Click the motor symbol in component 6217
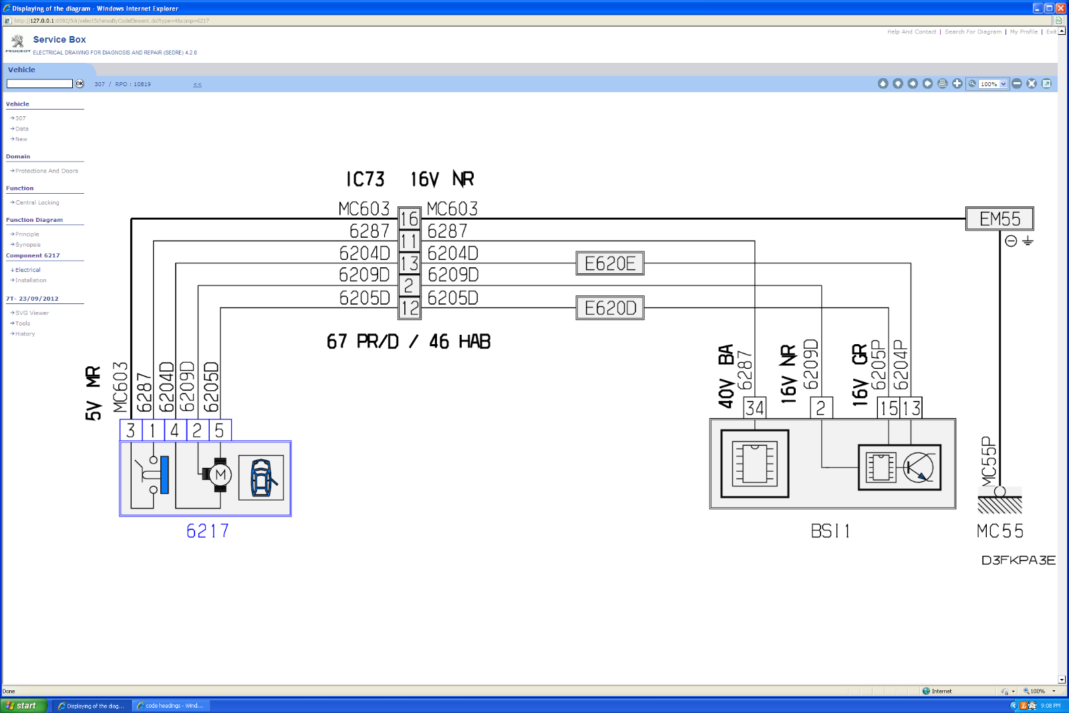The image size is (1069, 713). pyautogui.click(x=220, y=475)
